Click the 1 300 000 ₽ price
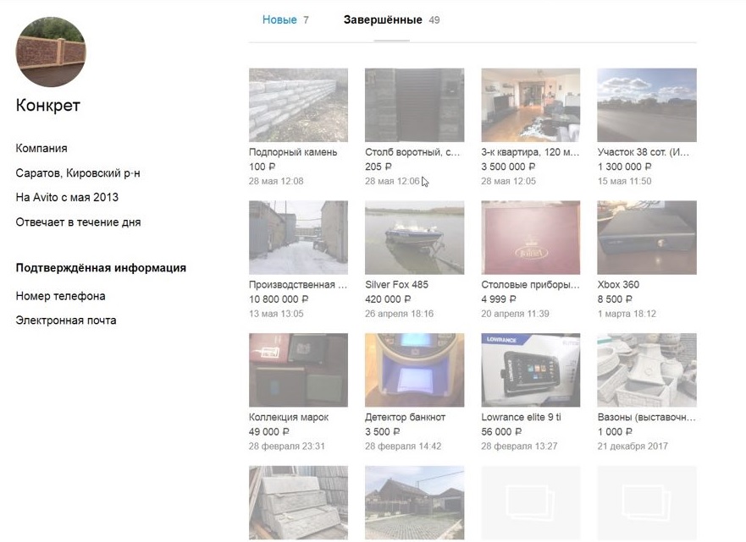The height and width of the screenshot is (542, 746). pos(625,167)
